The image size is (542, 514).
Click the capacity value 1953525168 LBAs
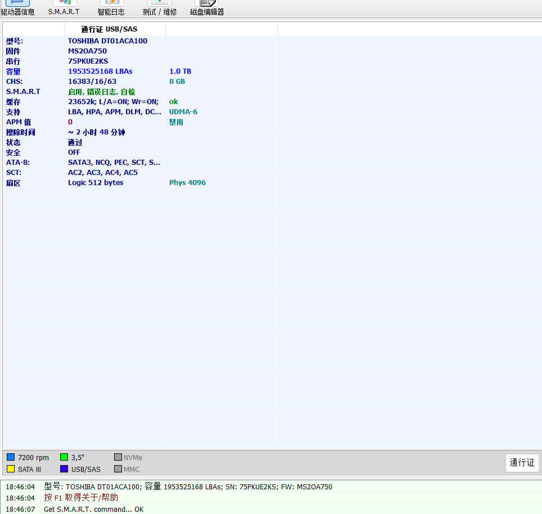100,71
